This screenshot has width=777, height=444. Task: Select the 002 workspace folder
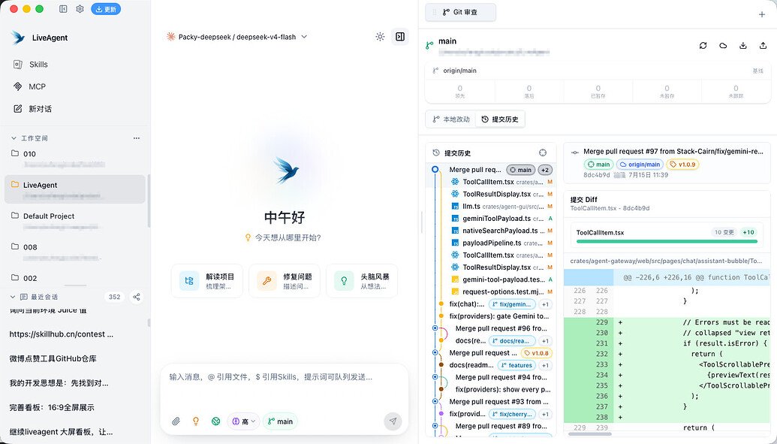pyautogui.click(x=74, y=278)
